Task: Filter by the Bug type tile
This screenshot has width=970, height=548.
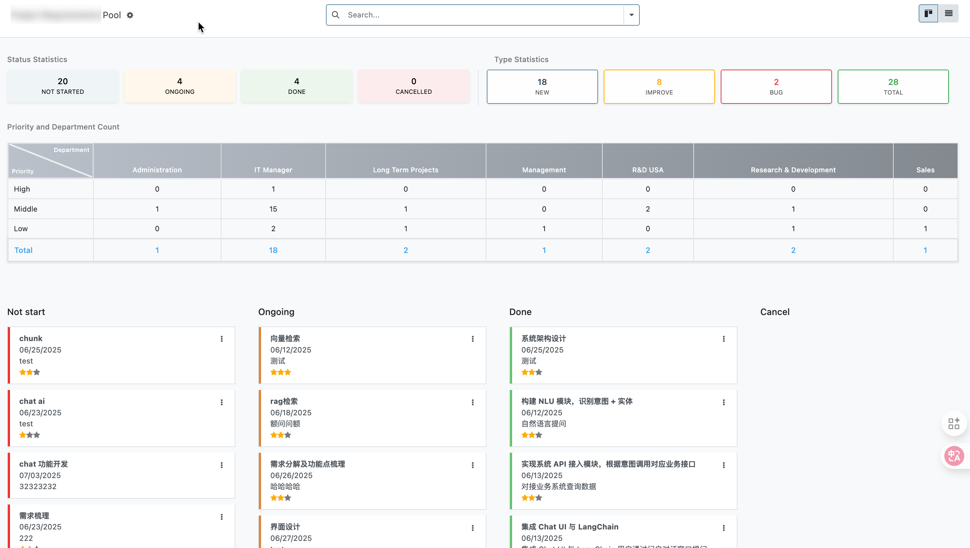Action: coord(776,87)
